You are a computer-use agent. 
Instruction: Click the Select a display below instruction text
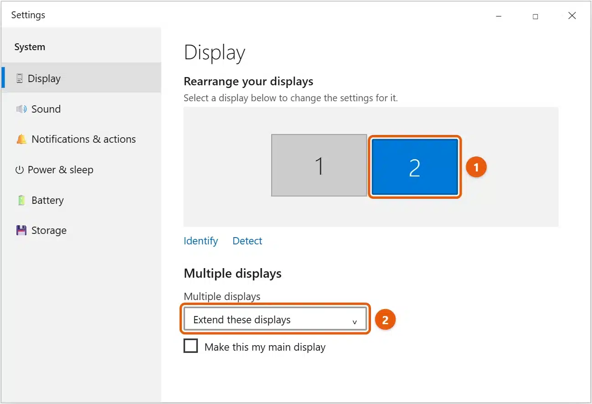[x=291, y=98]
